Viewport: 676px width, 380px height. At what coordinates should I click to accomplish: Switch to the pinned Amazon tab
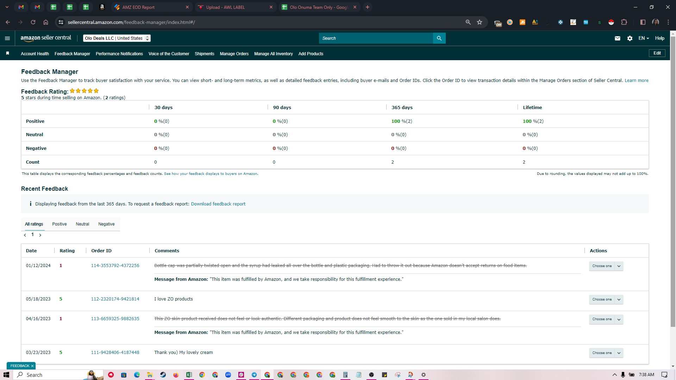point(102,7)
